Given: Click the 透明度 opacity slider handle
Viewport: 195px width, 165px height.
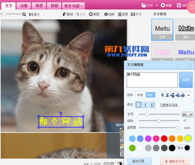Looking at the screenshot, I should [x=177, y=128].
